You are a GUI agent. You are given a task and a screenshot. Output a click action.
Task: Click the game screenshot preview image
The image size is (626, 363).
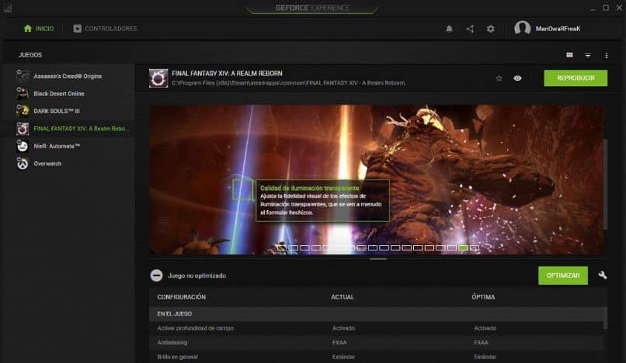(x=376, y=179)
